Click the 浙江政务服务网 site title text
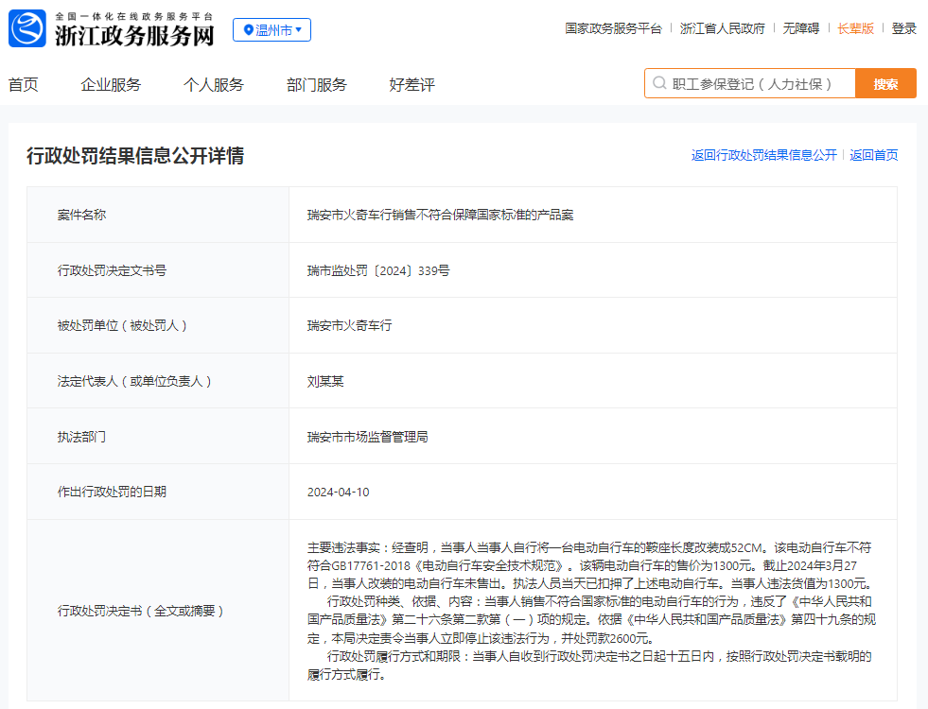Screen dimensions: 928x709 pyautogui.click(x=134, y=36)
